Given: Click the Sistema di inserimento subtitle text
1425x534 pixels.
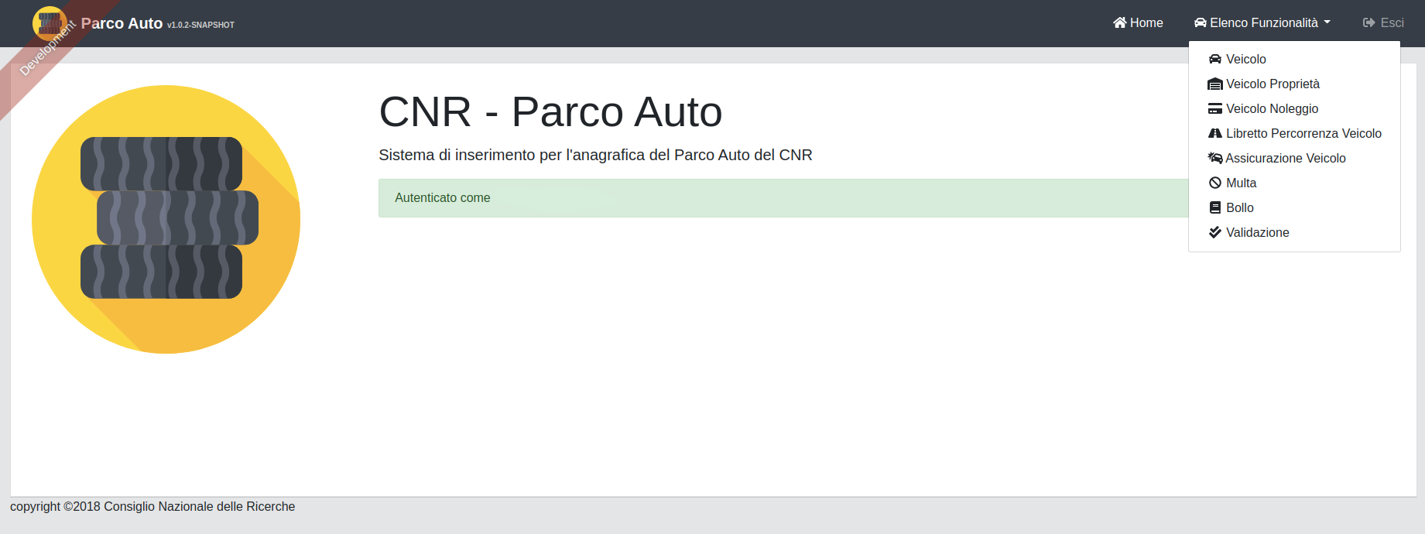Looking at the screenshot, I should (x=595, y=155).
